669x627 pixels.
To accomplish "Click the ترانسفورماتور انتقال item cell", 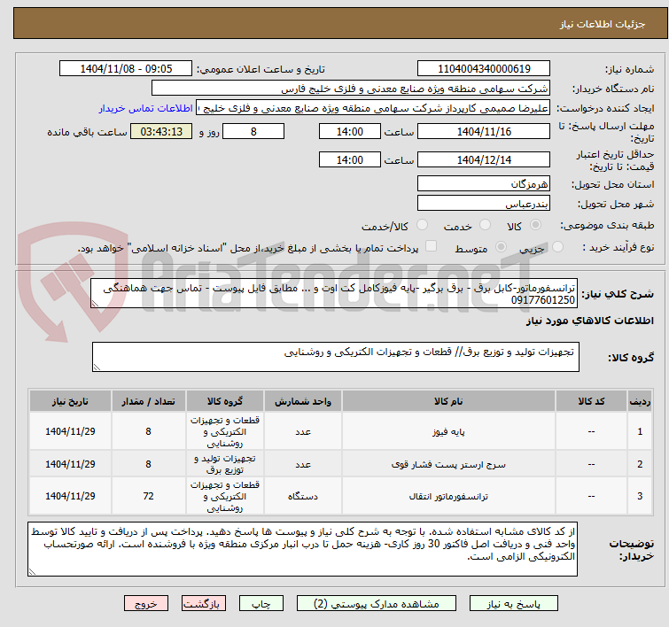I will pyautogui.click(x=448, y=496).
